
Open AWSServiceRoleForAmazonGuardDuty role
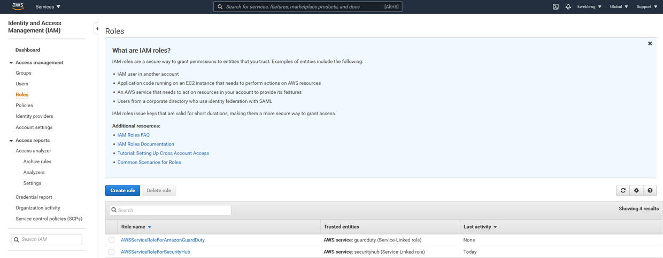163,240
